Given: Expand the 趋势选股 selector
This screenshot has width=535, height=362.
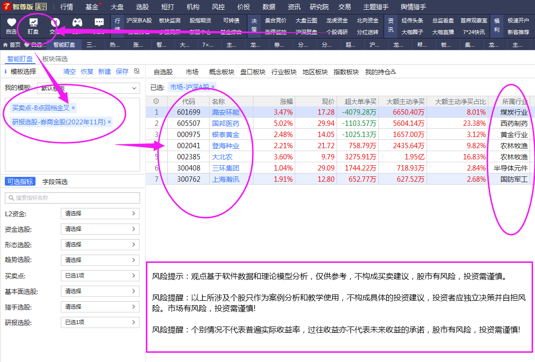Looking at the screenshot, I should 100,260.
